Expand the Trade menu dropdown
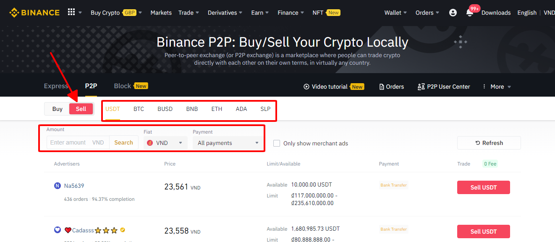The image size is (555, 242). [188, 13]
